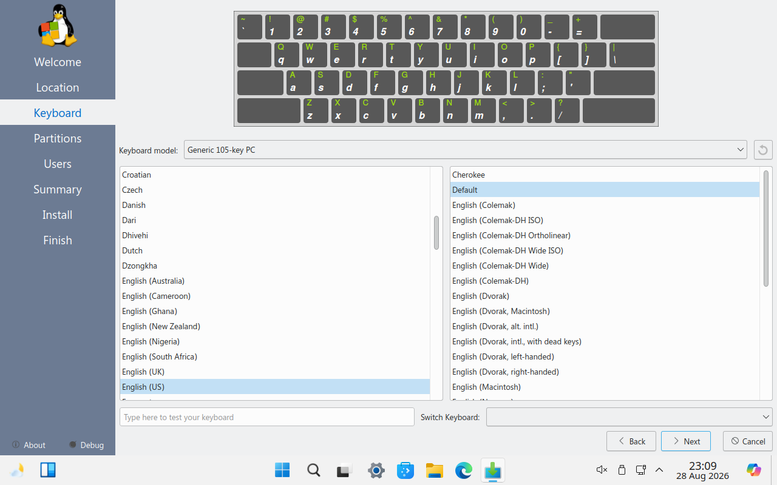Launch the Settings gear from taskbar
777x485 pixels.
tap(376, 470)
